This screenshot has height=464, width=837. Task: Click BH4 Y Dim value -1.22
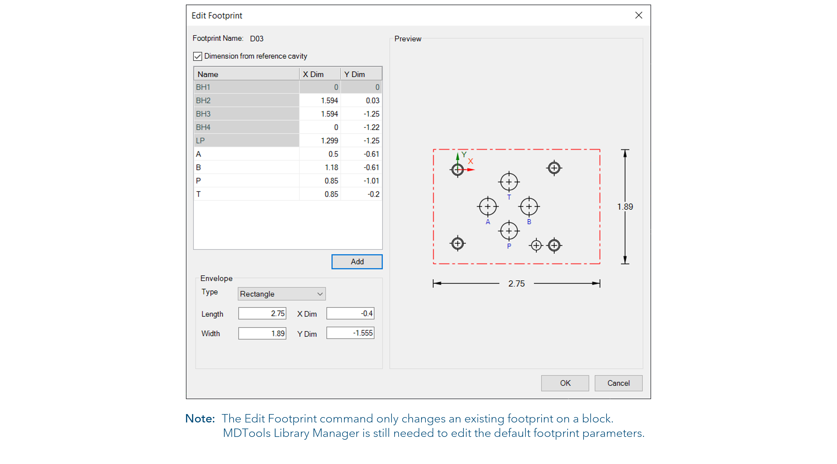pyautogui.click(x=361, y=127)
